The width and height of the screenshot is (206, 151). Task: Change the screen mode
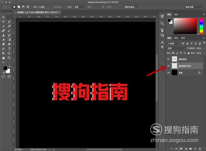[9, 76]
